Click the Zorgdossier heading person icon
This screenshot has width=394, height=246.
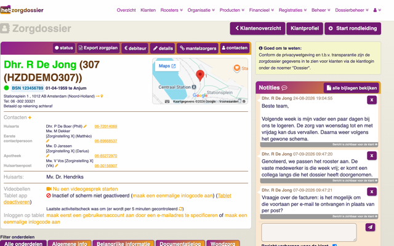5,28
